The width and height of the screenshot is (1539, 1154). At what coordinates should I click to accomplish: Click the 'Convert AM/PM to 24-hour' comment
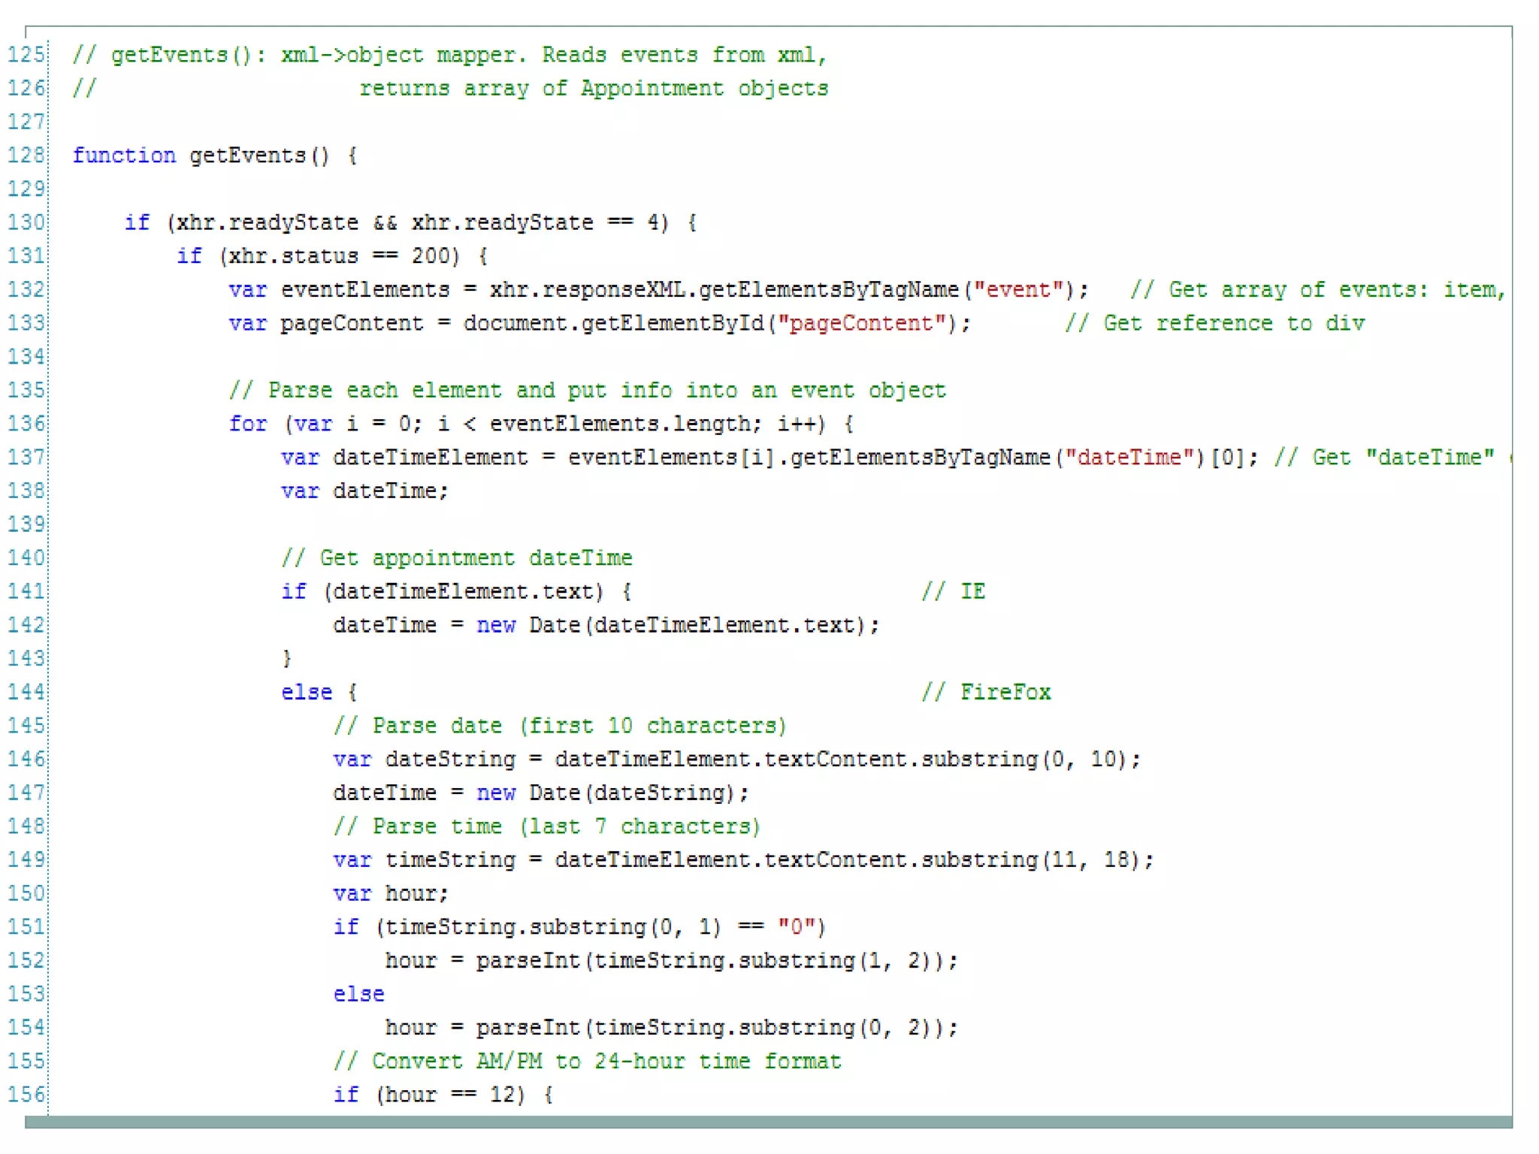587,1062
